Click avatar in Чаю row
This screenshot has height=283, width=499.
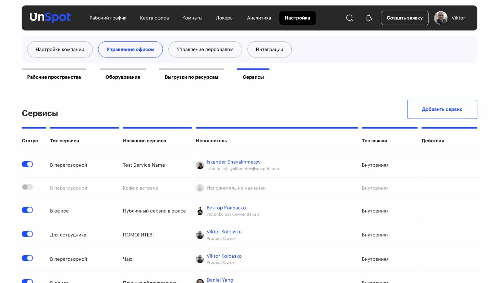(x=200, y=259)
